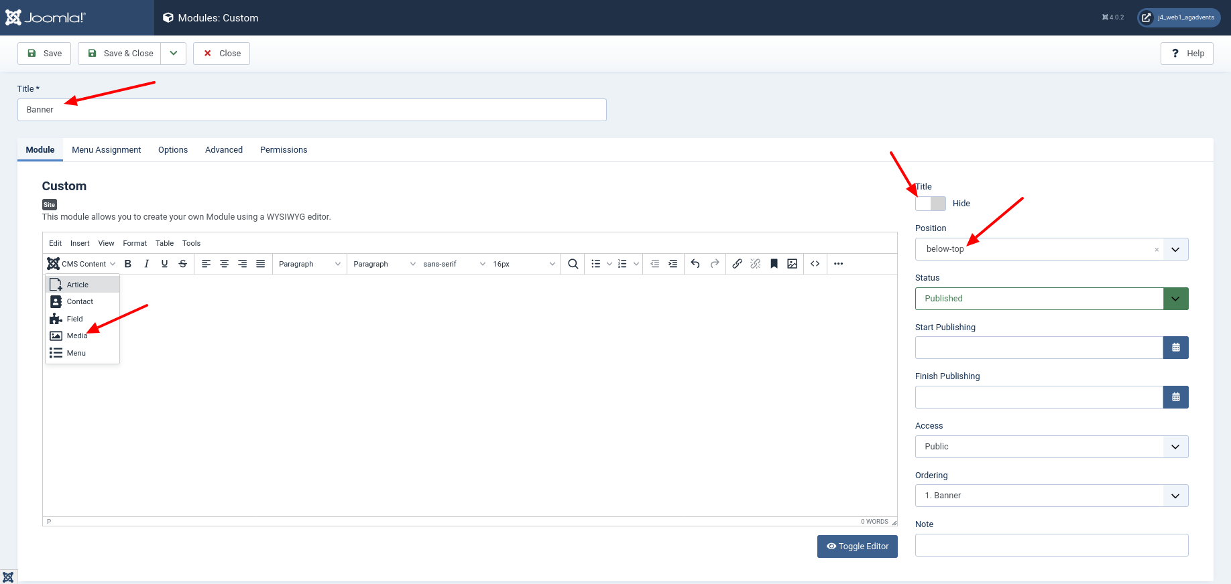Show more toolbar options ellipsis
This screenshot has width=1231, height=584.
pos(839,264)
